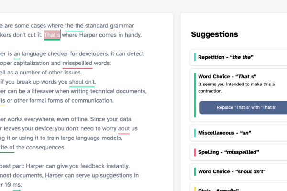Expand the Miscellaneous "an" suggestion
This screenshot has width=287, height=191.
tap(239, 133)
